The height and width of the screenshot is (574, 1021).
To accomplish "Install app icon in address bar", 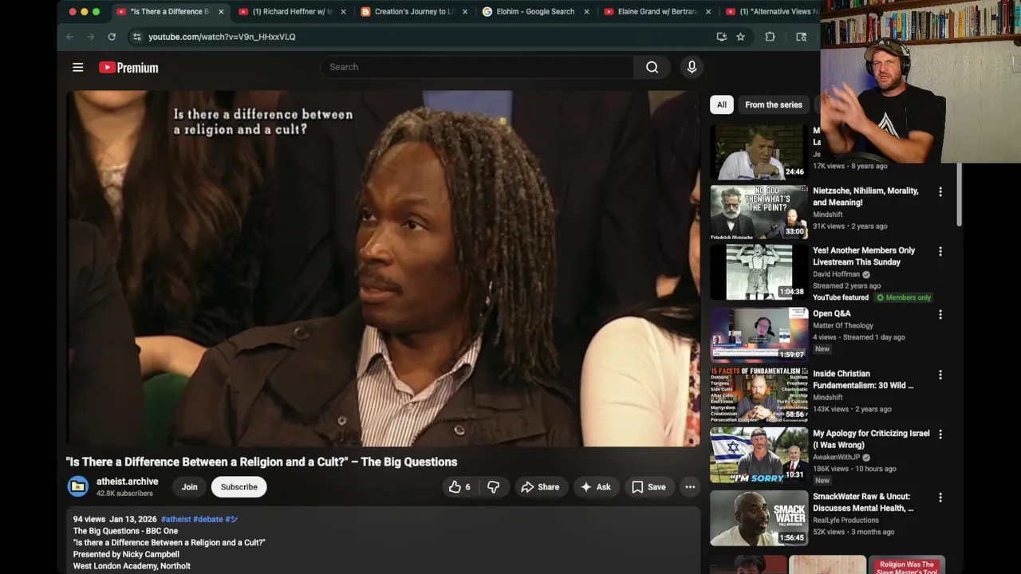I will pos(721,37).
